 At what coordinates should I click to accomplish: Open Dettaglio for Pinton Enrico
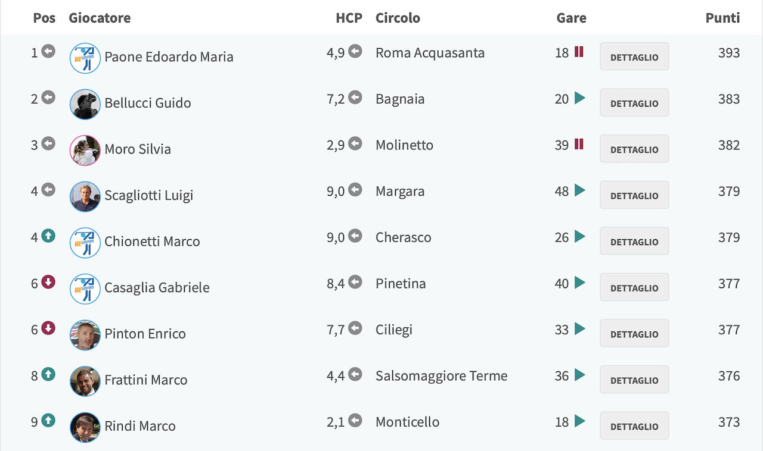634,333
